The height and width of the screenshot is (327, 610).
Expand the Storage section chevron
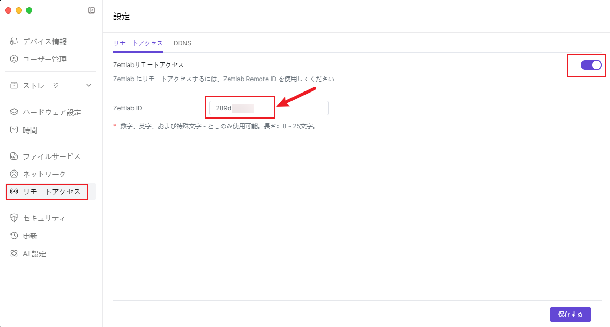pyautogui.click(x=89, y=85)
